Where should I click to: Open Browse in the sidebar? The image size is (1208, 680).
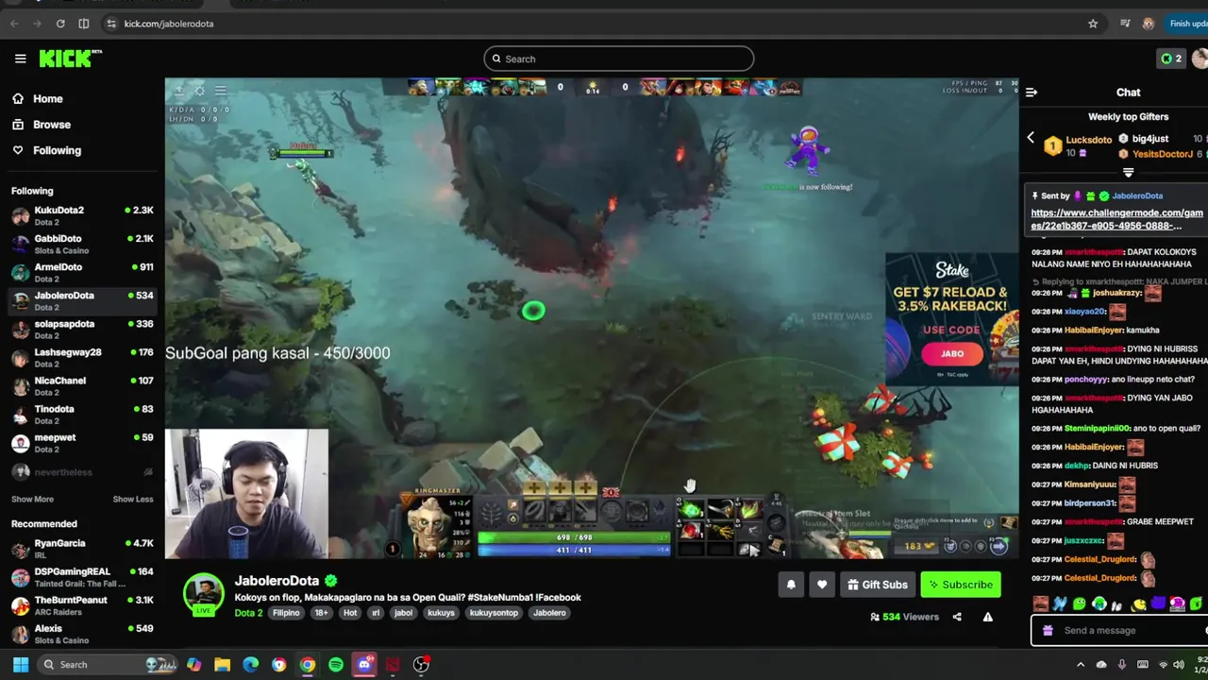click(51, 125)
